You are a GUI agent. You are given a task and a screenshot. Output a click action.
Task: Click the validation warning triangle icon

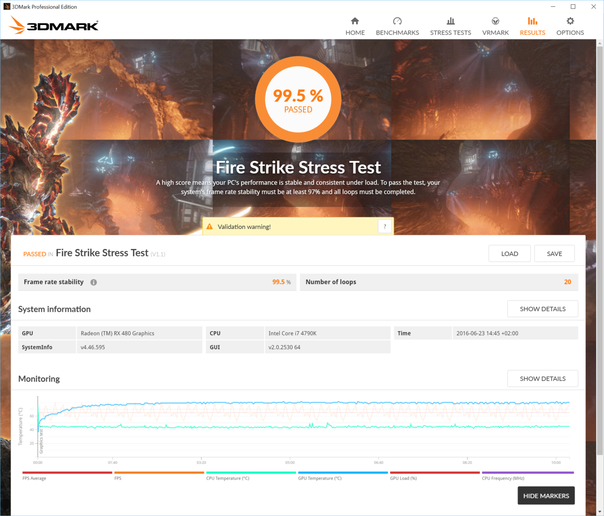click(210, 227)
